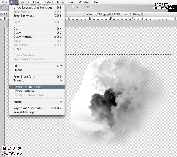Select Cut from the Edit menu

37,28
